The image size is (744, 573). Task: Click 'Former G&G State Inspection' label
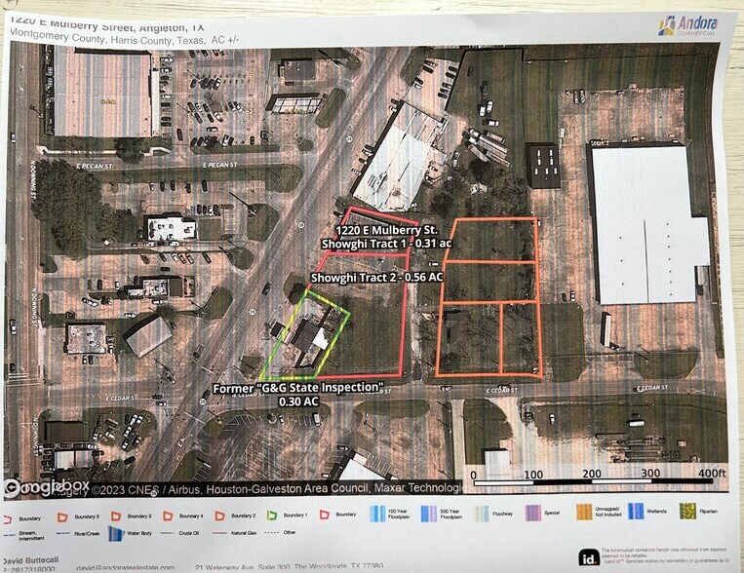(x=298, y=388)
